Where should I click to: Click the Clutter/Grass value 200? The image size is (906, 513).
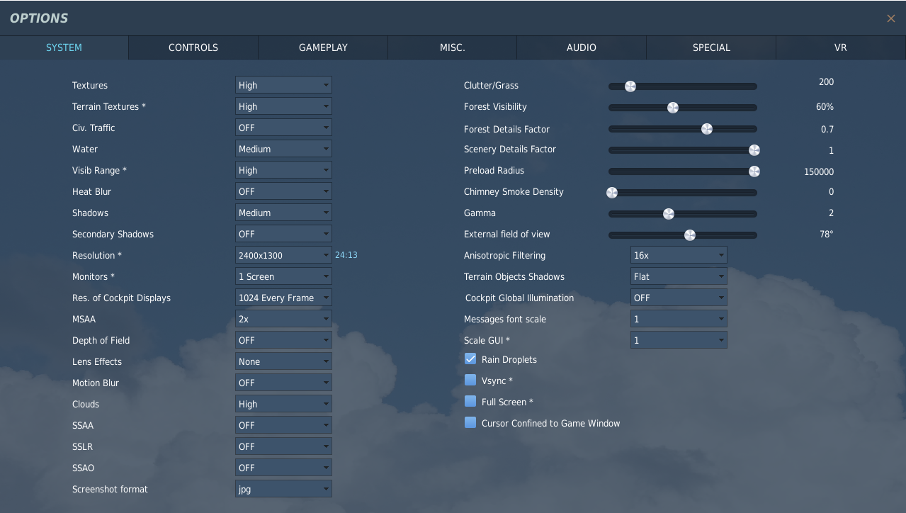point(826,81)
